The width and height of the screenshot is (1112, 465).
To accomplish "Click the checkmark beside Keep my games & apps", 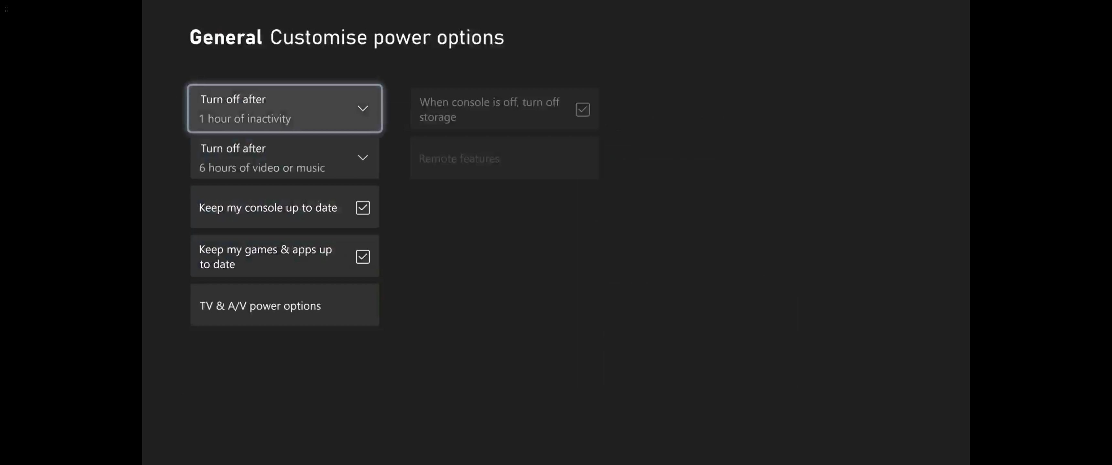I will [363, 257].
